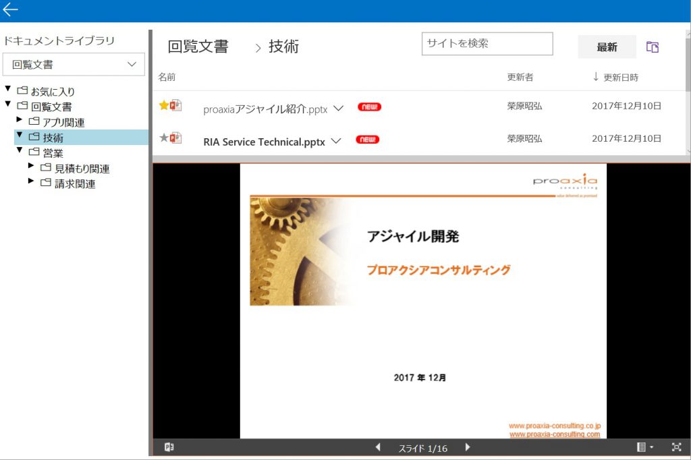Open presentation in PowerPoint via viewer icon

point(169,447)
